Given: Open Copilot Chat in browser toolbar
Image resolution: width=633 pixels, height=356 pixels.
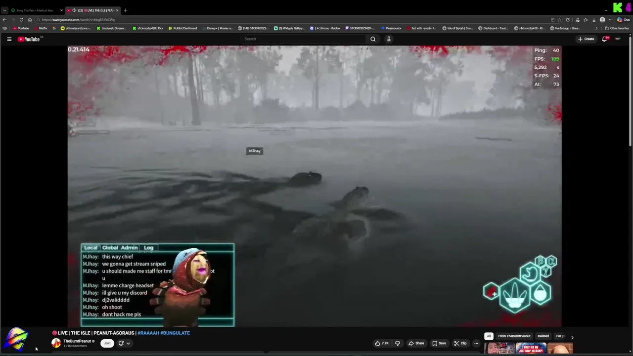Looking at the screenshot, I should click(623, 20).
